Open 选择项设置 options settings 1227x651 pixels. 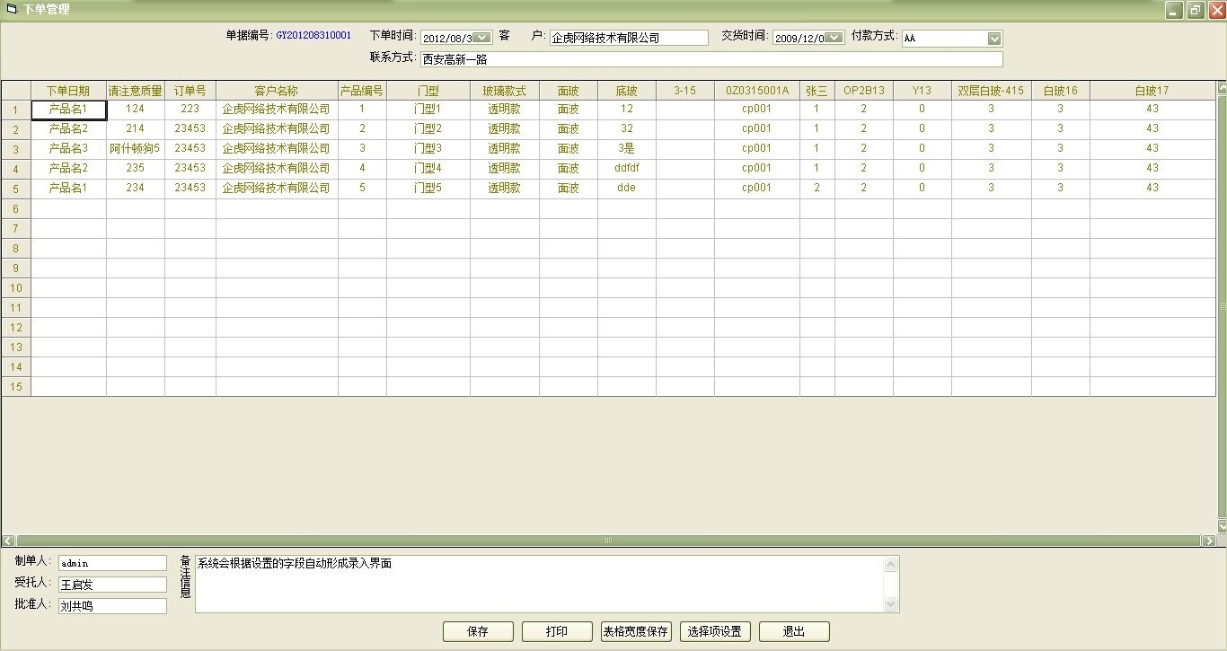pyautogui.click(x=715, y=631)
